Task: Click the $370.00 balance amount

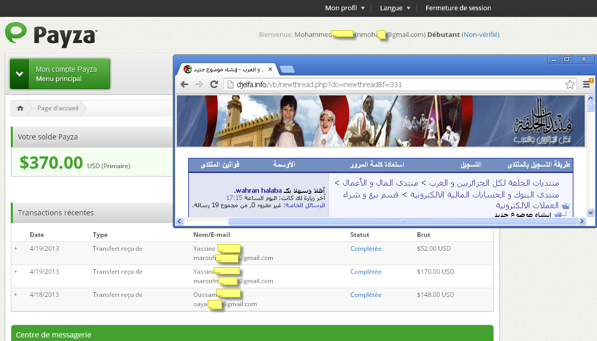Action: pyautogui.click(x=51, y=163)
